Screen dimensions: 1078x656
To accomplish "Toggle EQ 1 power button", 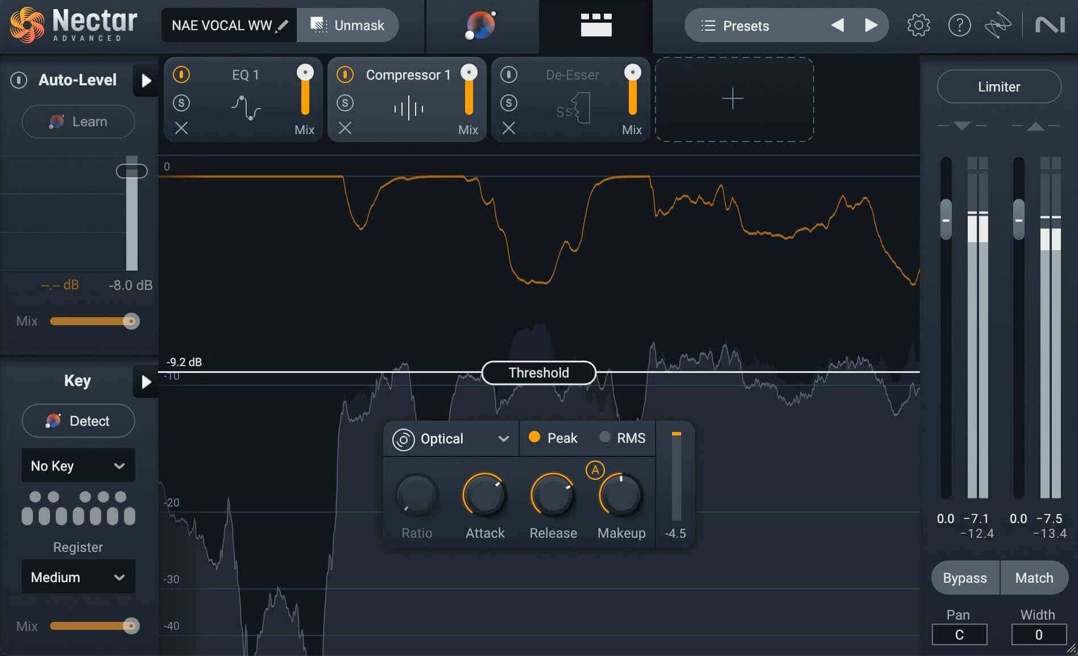I will [x=181, y=74].
